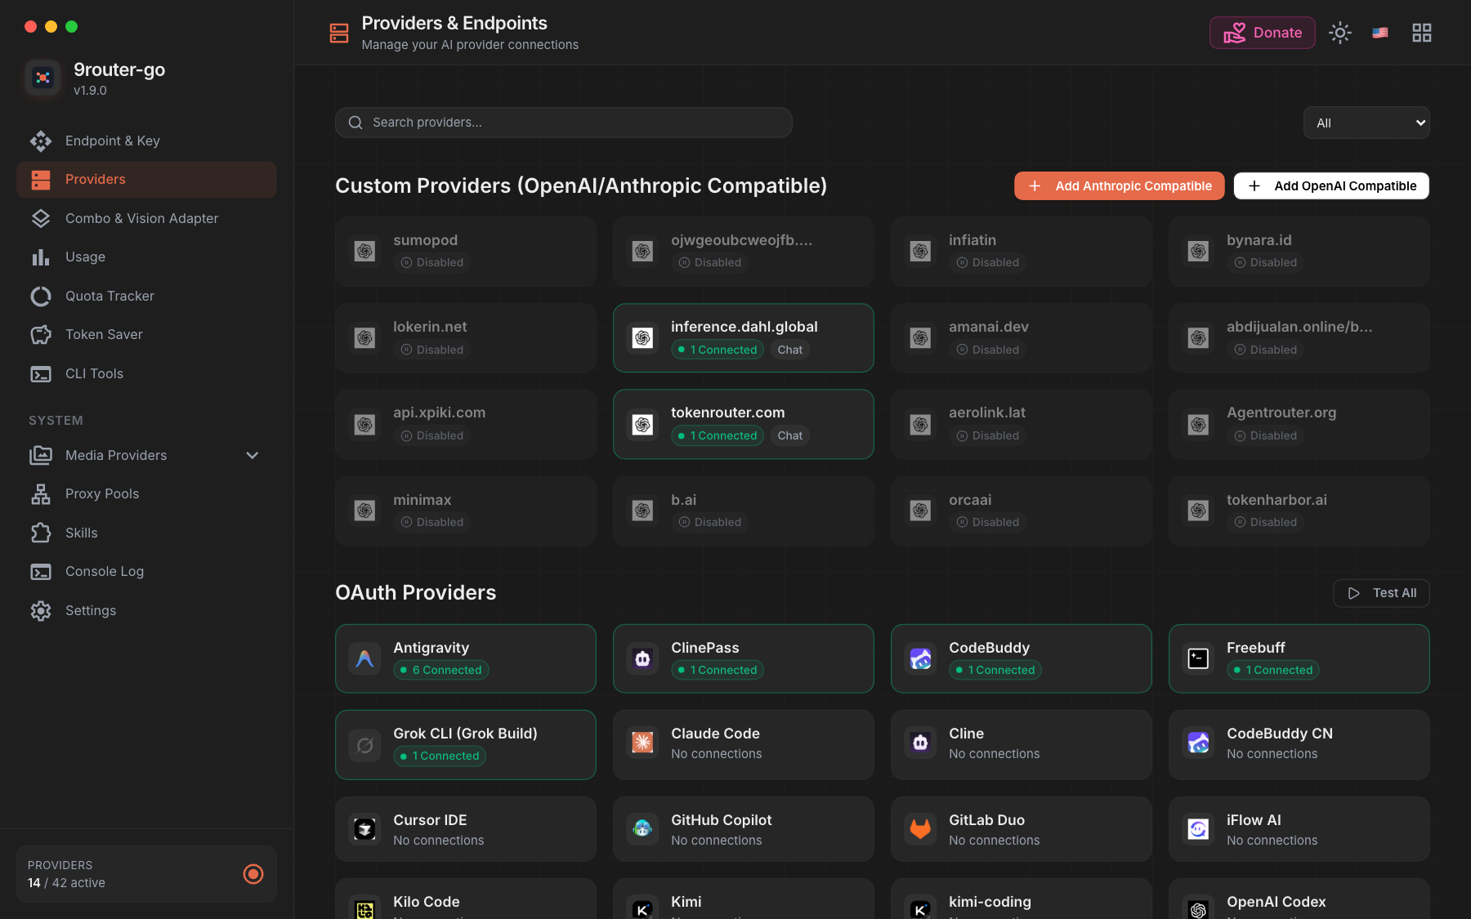Open Token Saver in sidebar
Image resolution: width=1471 pixels, height=919 pixels.
pyautogui.click(x=146, y=334)
